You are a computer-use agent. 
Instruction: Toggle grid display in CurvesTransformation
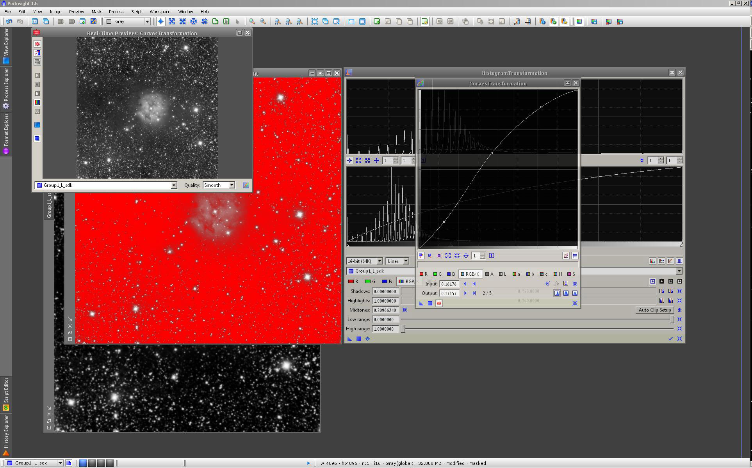(575, 256)
